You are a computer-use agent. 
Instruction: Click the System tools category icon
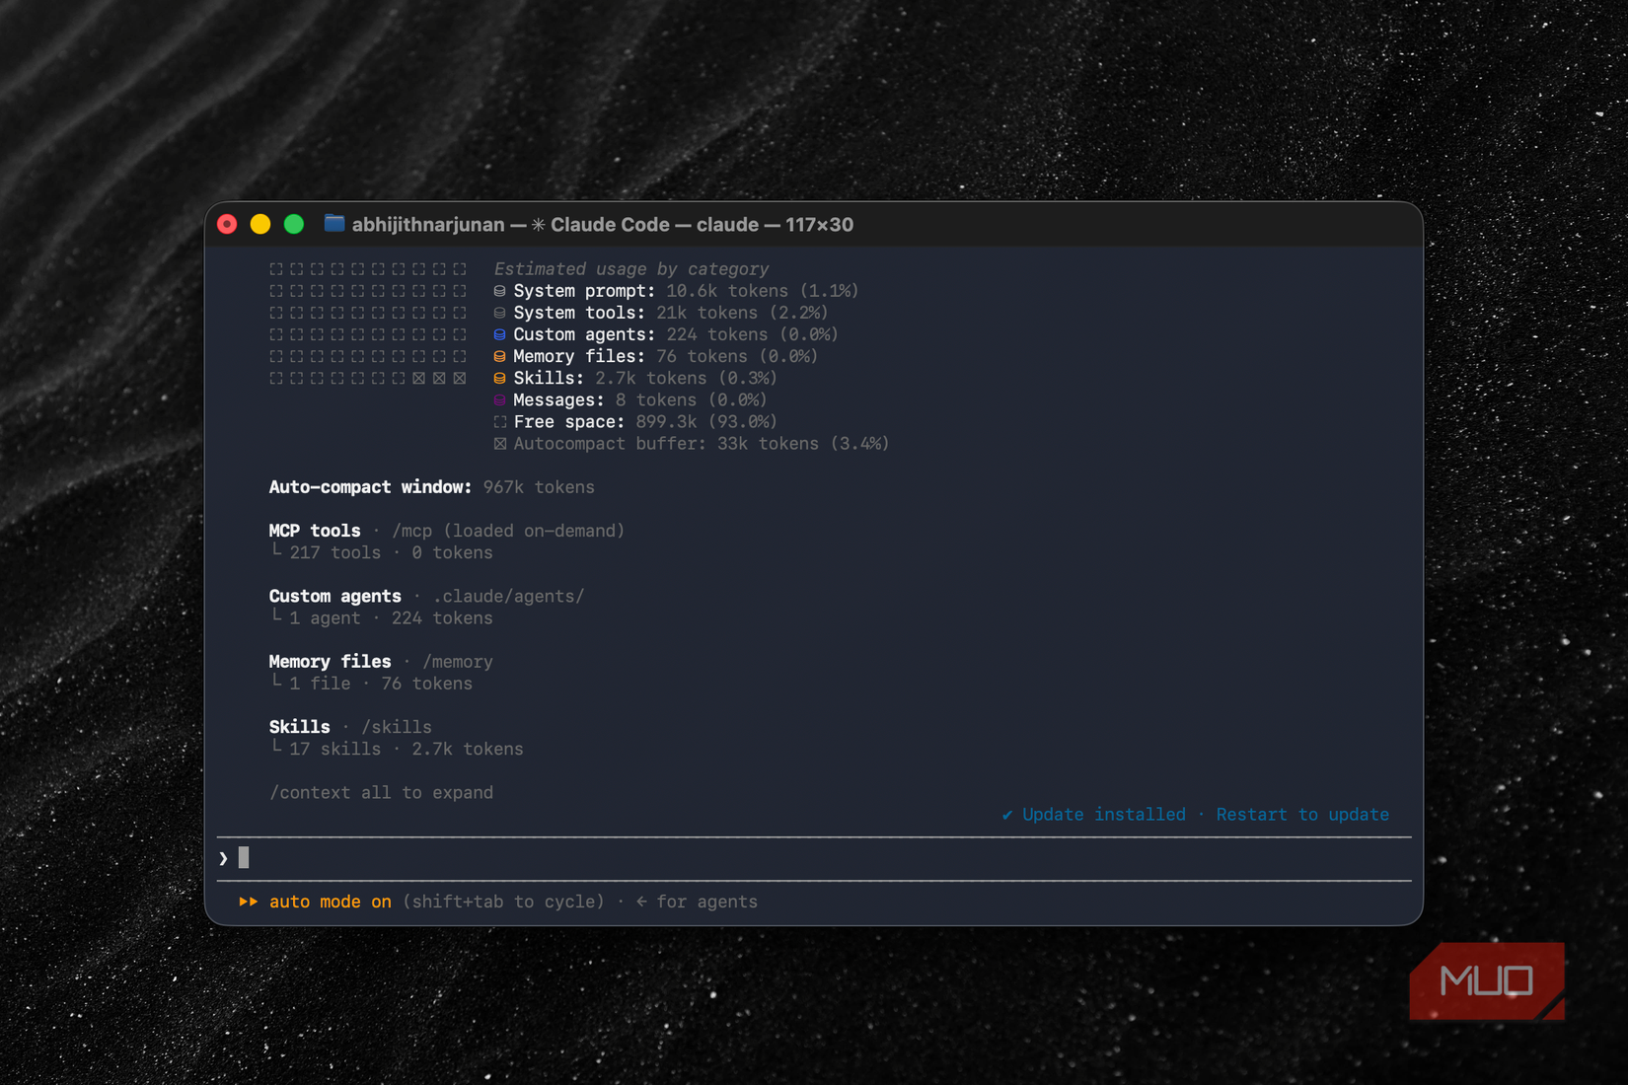499,313
